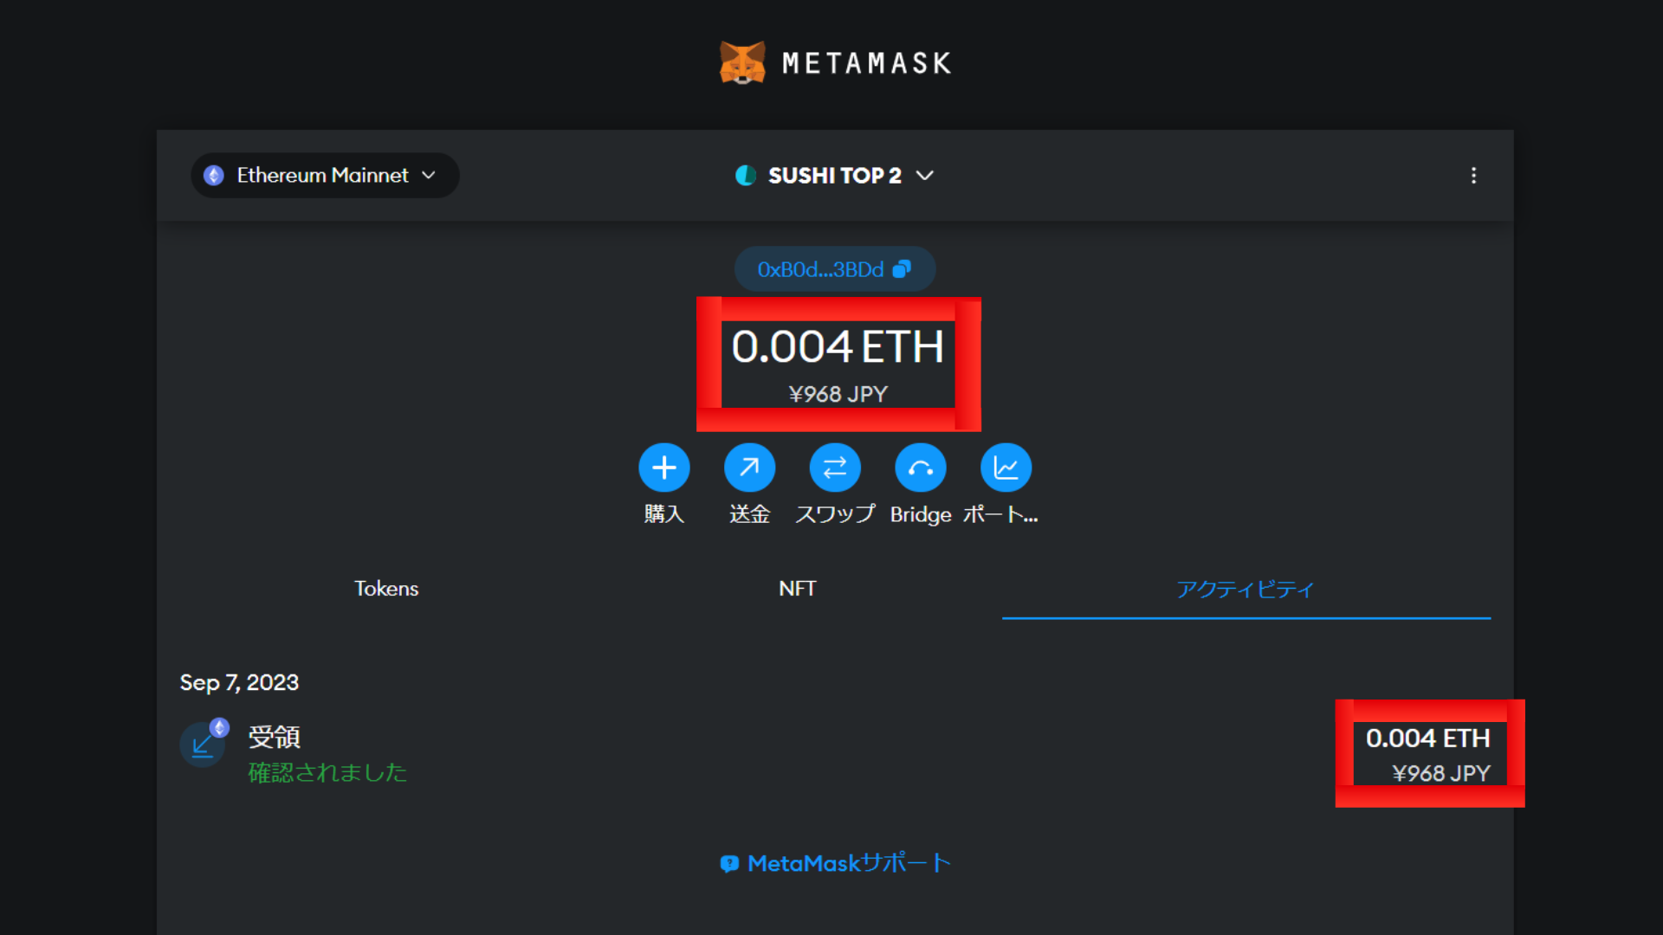1663x935 pixels.
Task: Click the support chat bubble icon
Action: tap(729, 864)
